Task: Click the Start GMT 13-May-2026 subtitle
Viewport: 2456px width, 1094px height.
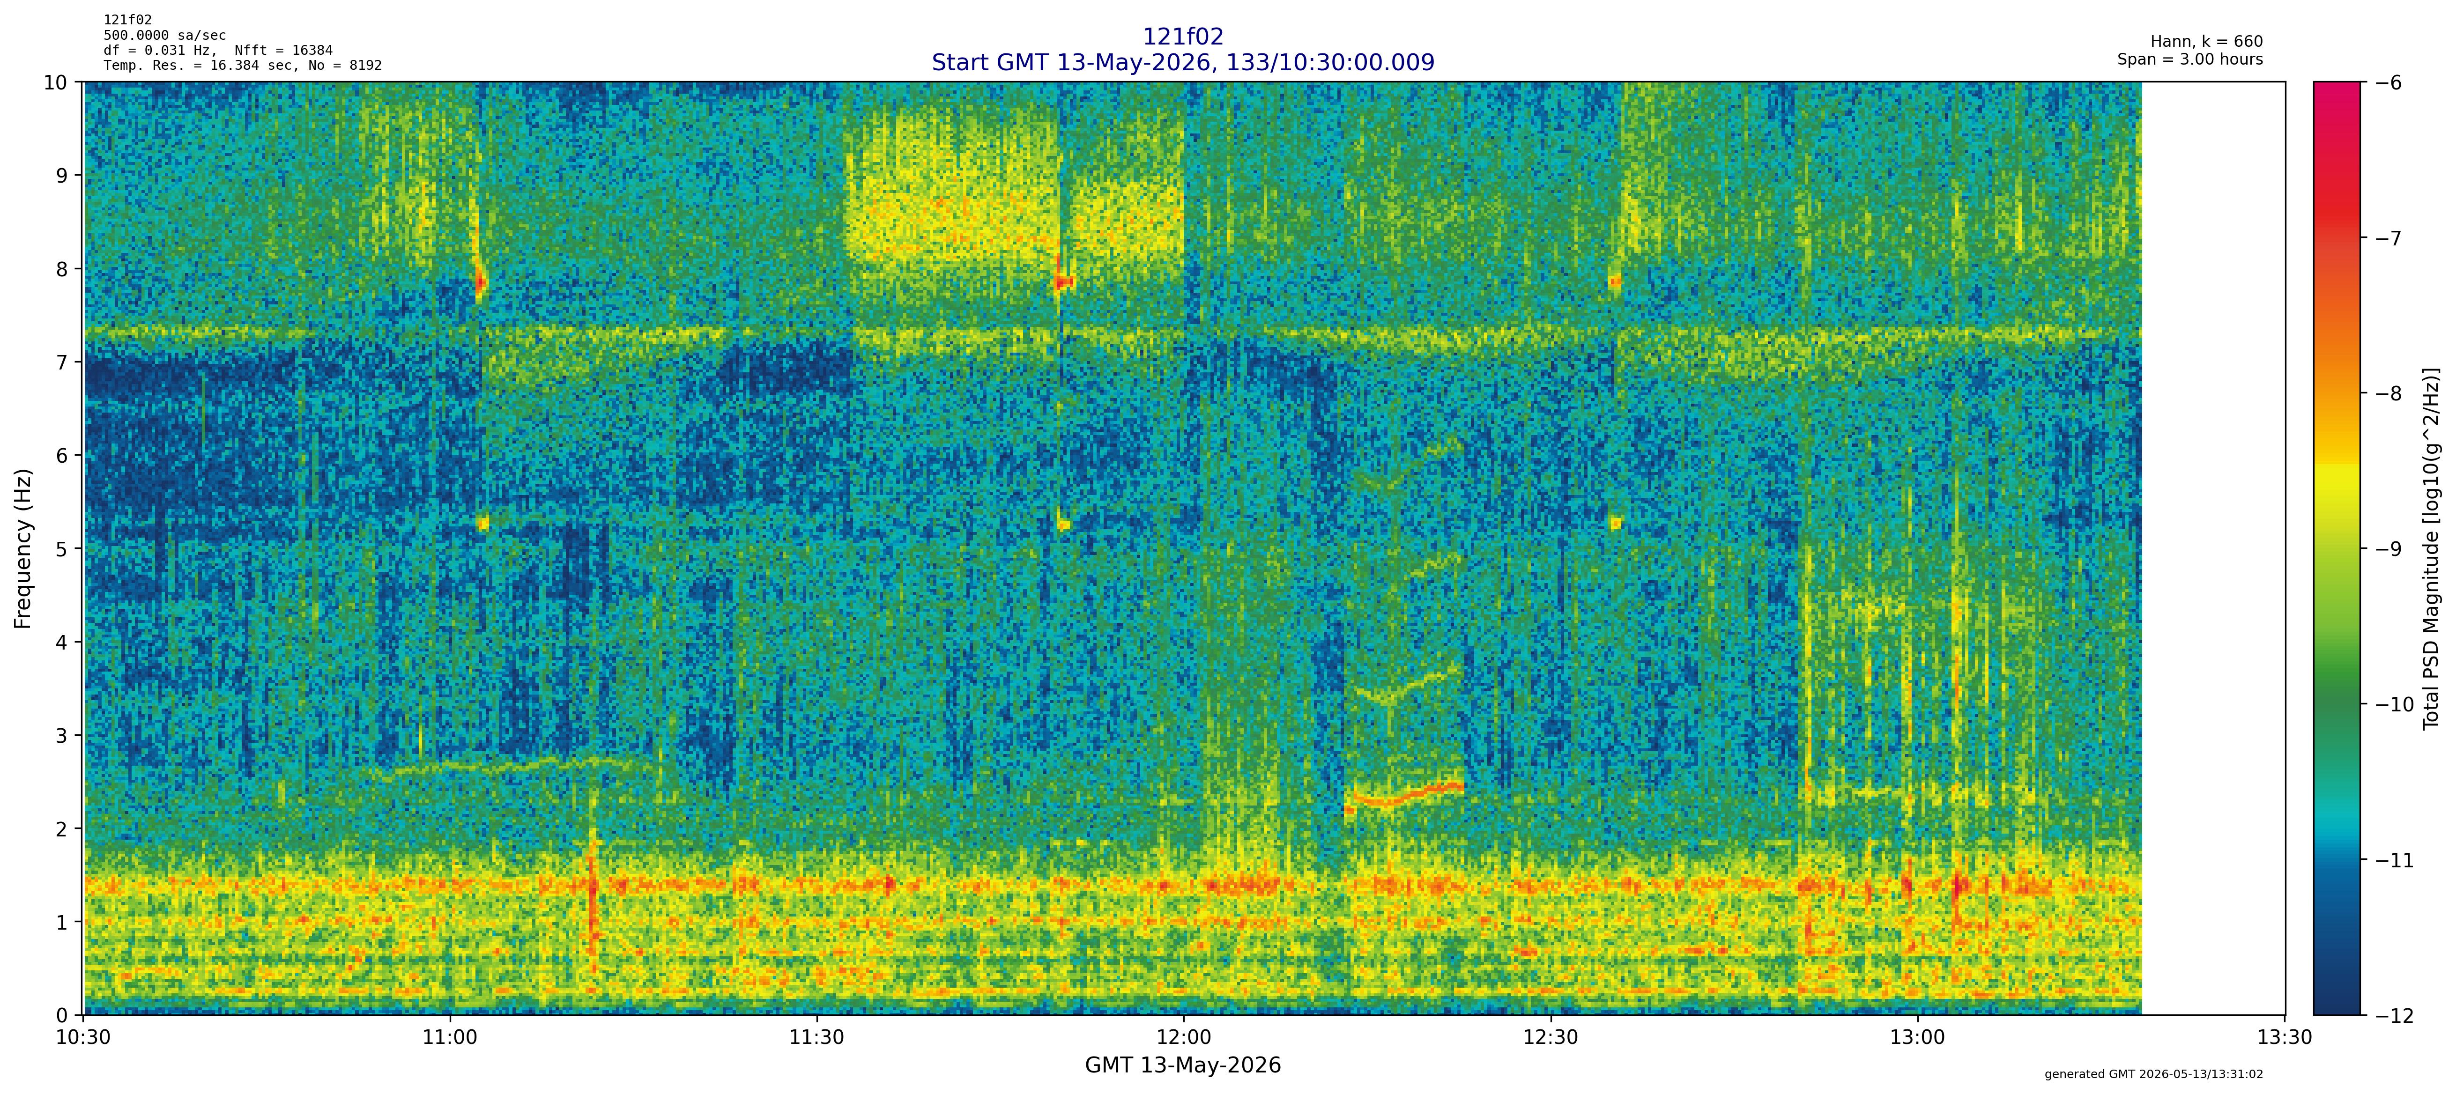Action: click(1182, 62)
